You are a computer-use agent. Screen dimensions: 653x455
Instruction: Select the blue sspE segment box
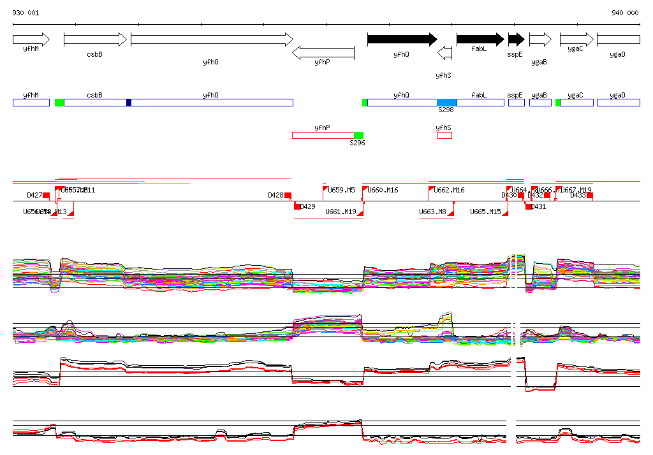(x=517, y=103)
